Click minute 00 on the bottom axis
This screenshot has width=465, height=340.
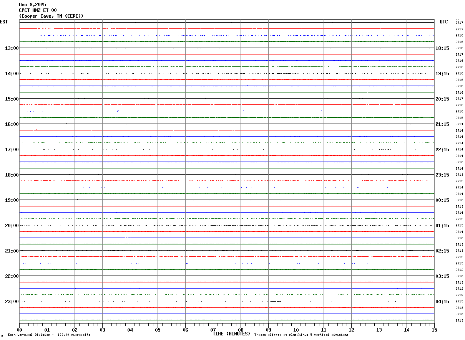point(20,330)
